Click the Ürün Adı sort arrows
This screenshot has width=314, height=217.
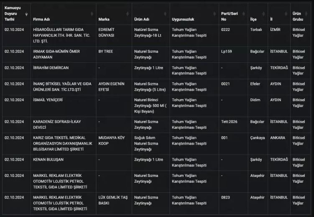tap(166, 14)
